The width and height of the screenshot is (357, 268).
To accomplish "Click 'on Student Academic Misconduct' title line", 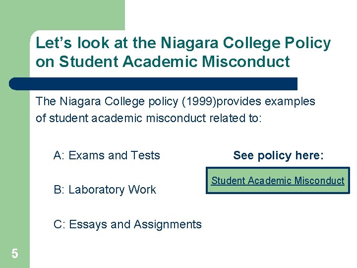I will tap(163, 62).
